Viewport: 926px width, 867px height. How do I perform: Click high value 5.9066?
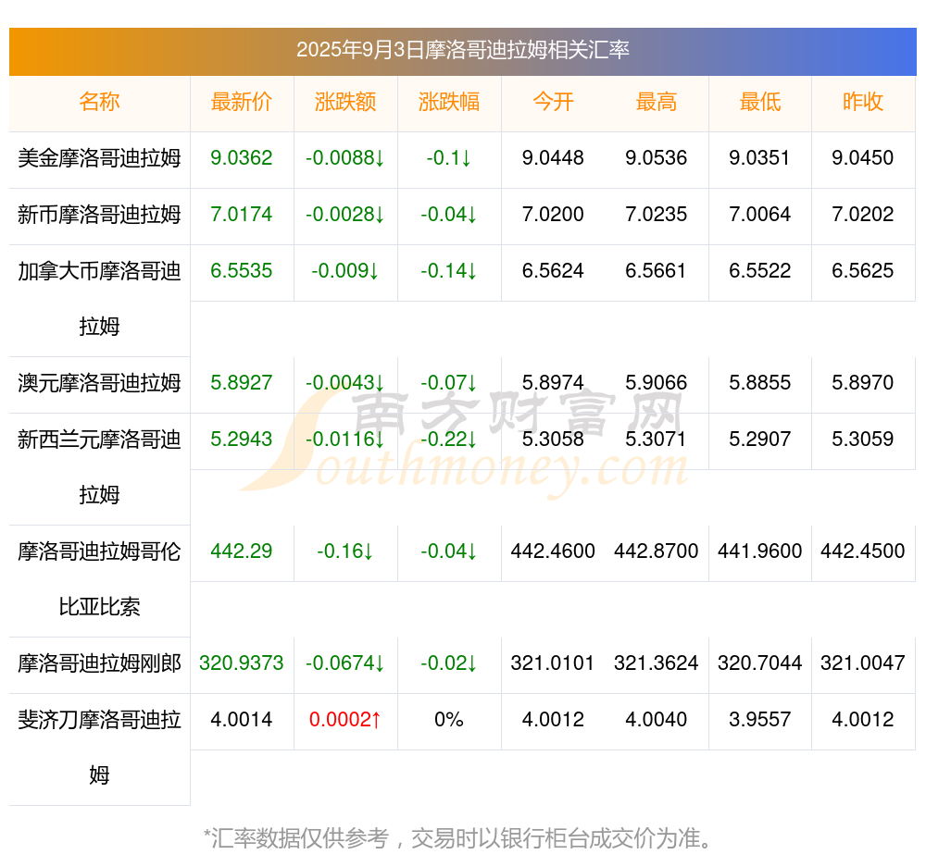tap(657, 383)
